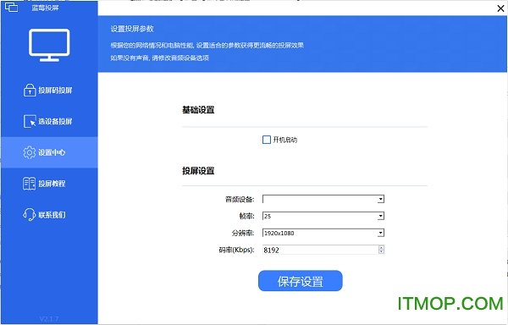
Task: Select the 设置中心 menu item
Action: tap(49, 152)
